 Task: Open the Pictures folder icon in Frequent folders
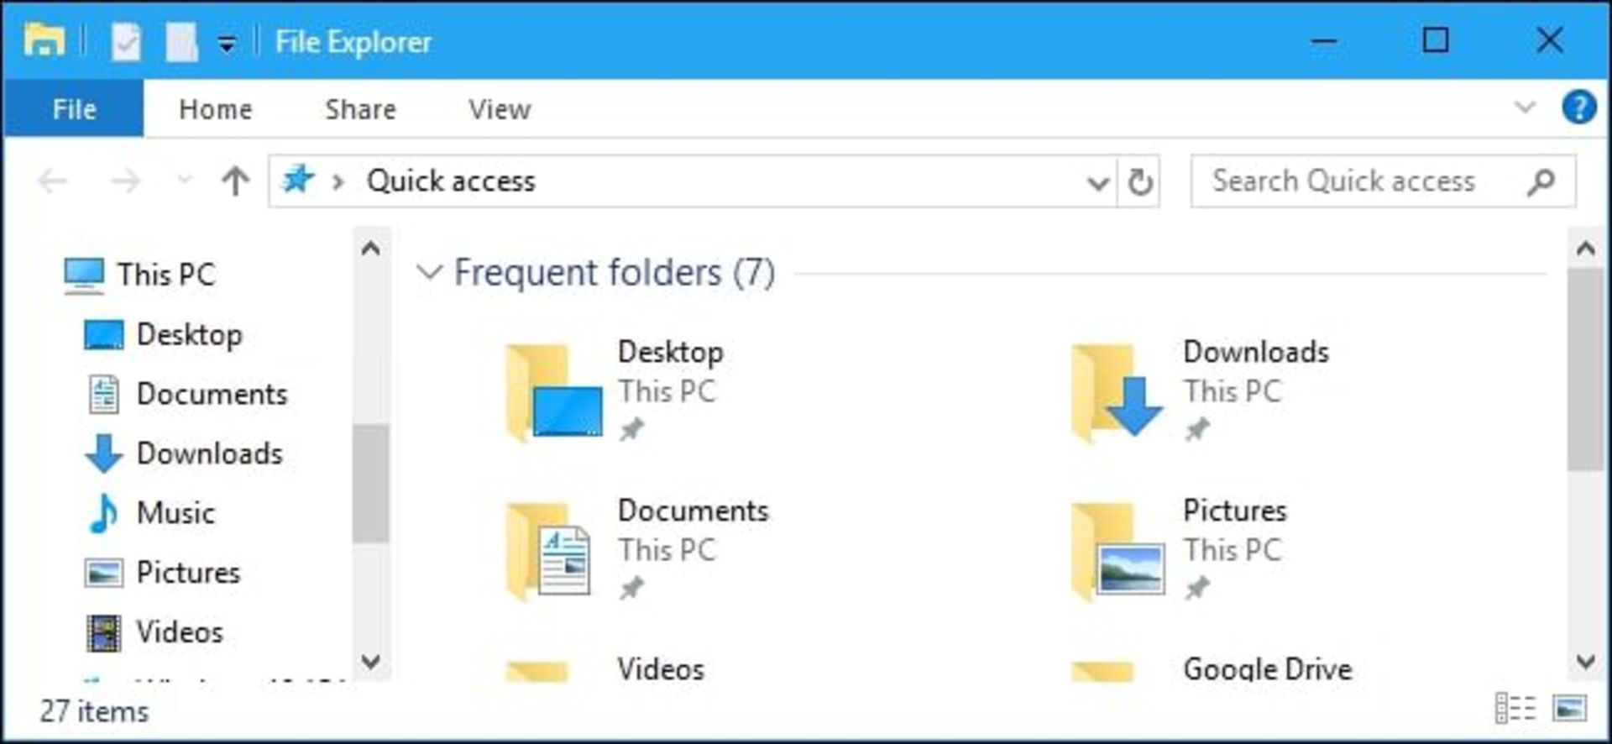click(1118, 551)
